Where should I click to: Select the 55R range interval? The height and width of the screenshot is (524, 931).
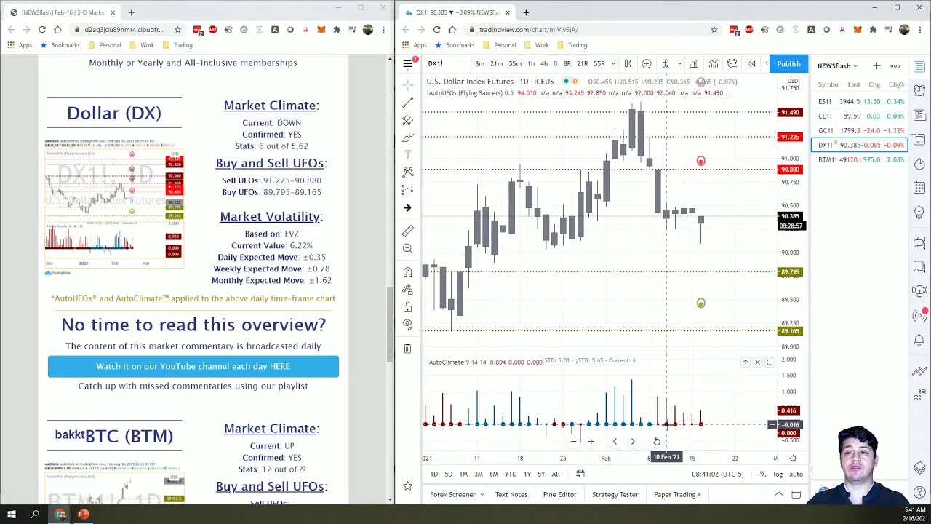(x=599, y=63)
